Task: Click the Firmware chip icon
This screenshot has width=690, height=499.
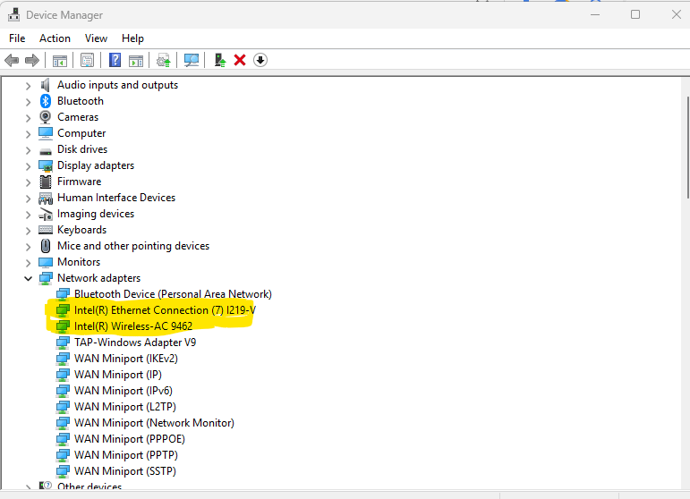Action: click(46, 182)
